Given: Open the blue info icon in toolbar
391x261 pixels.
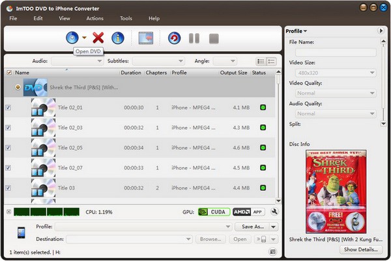Looking at the screenshot, I should coord(117,38).
